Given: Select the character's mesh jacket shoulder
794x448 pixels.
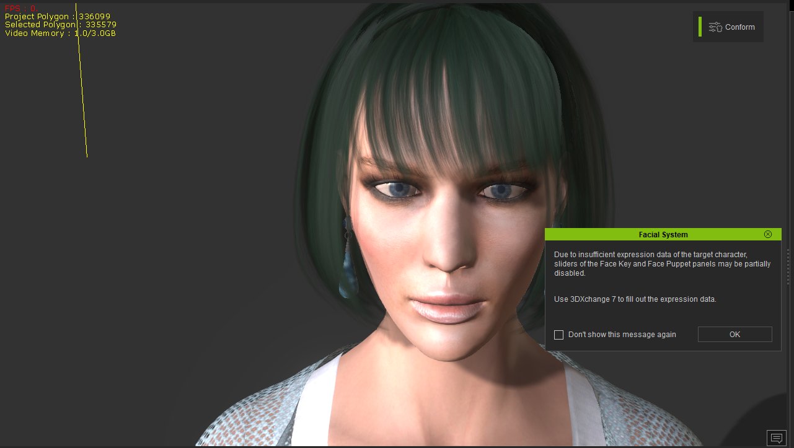Looking at the screenshot, I should point(260,409).
